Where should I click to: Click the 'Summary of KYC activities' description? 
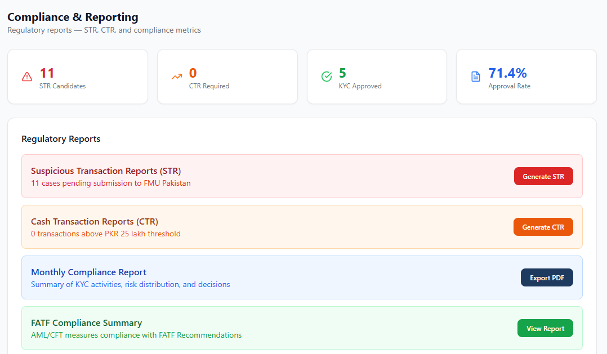coord(131,284)
